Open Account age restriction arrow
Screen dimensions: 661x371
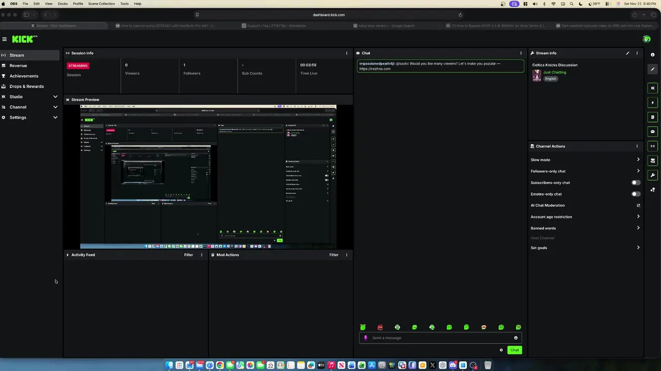(x=638, y=217)
